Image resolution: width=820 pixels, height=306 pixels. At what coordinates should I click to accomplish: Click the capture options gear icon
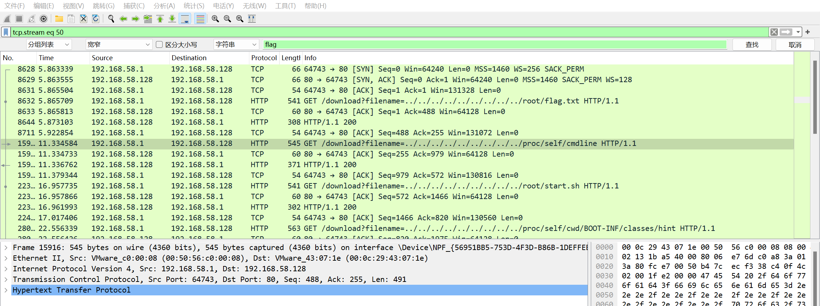tap(44, 19)
